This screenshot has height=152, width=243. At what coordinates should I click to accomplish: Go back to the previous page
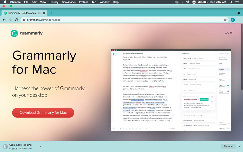tap(4, 20)
